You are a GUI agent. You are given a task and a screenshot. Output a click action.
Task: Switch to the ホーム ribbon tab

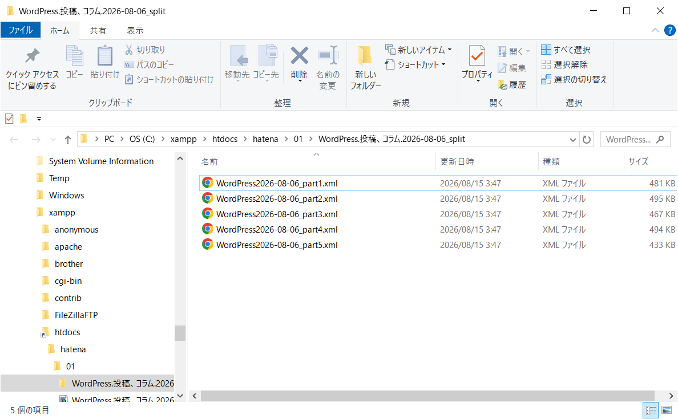(60, 31)
